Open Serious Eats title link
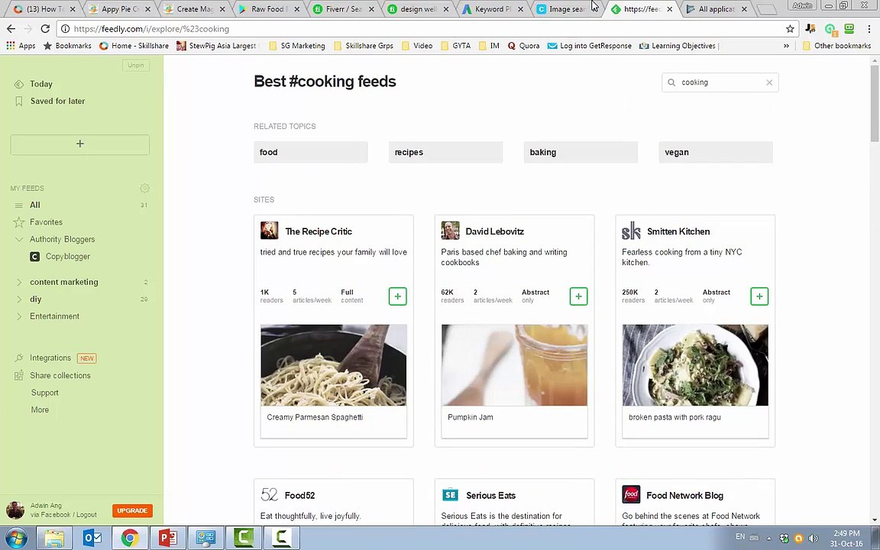This screenshot has height=550, width=880. [490, 496]
